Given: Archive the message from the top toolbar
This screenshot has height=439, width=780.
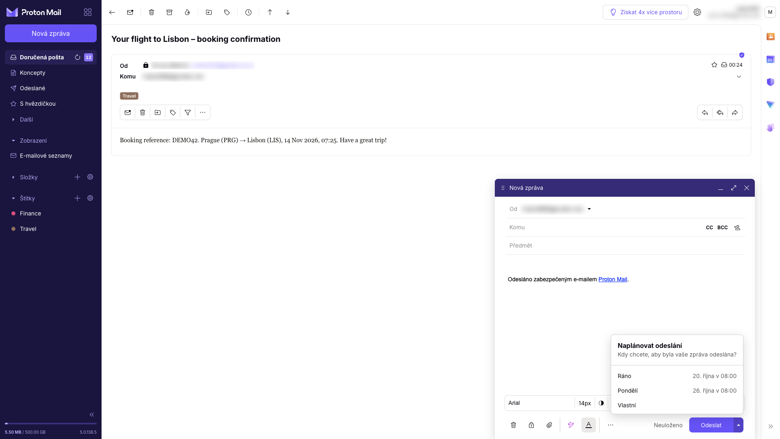Looking at the screenshot, I should [x=169, y=12].
